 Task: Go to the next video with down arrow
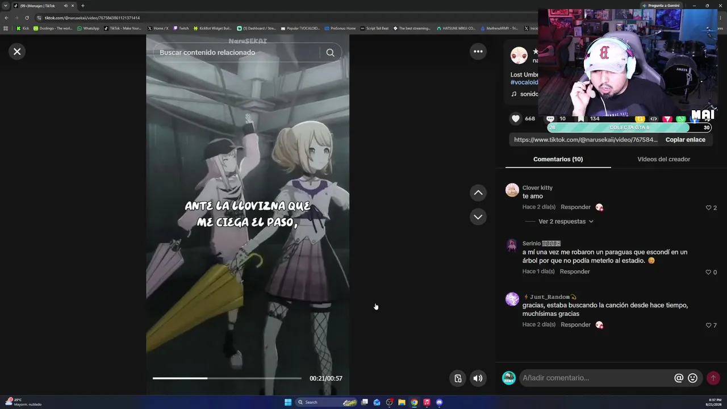pyautogui.click(x=478, y=216)
